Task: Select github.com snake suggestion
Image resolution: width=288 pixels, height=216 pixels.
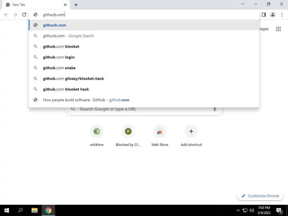Action: 144,68
